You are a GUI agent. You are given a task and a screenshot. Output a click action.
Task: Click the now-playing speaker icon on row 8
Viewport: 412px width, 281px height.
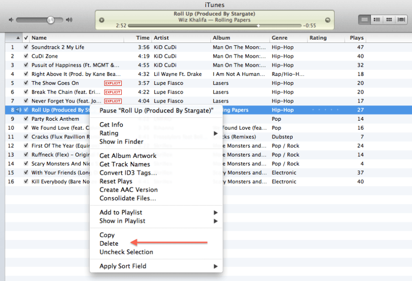click(x=19, y=110)
